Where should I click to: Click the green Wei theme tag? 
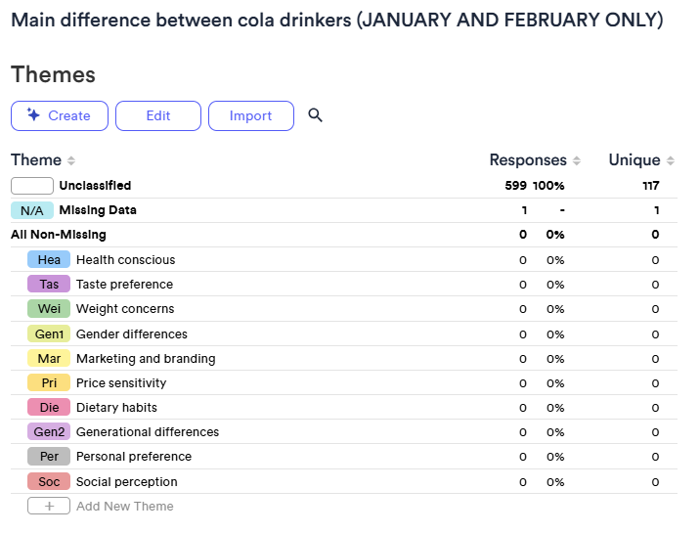[x=49, y=309]
